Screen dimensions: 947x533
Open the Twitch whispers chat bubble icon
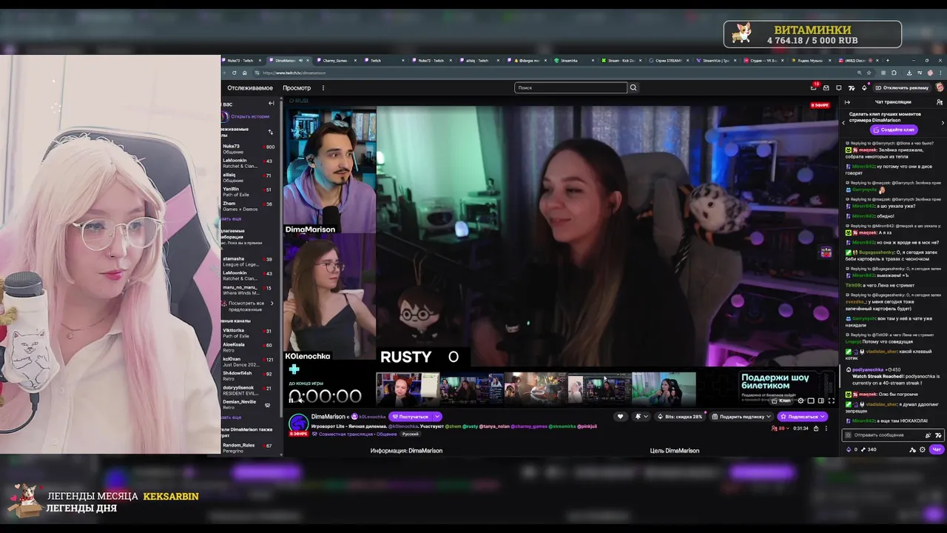pyautogui.click(x=839, y=87)
